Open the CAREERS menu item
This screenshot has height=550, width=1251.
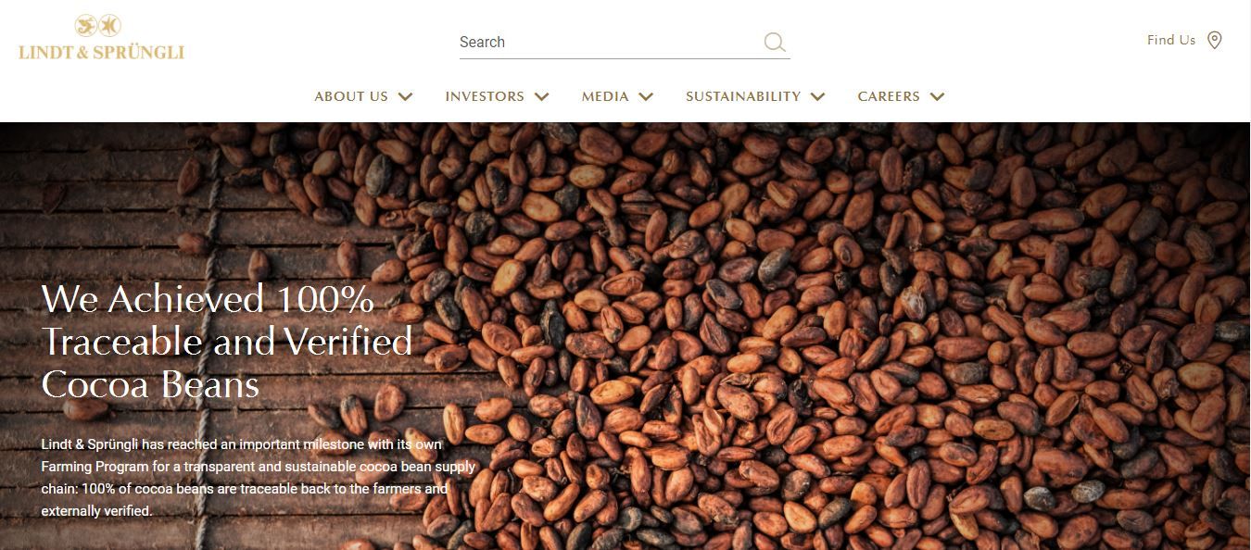click(889, 96)
